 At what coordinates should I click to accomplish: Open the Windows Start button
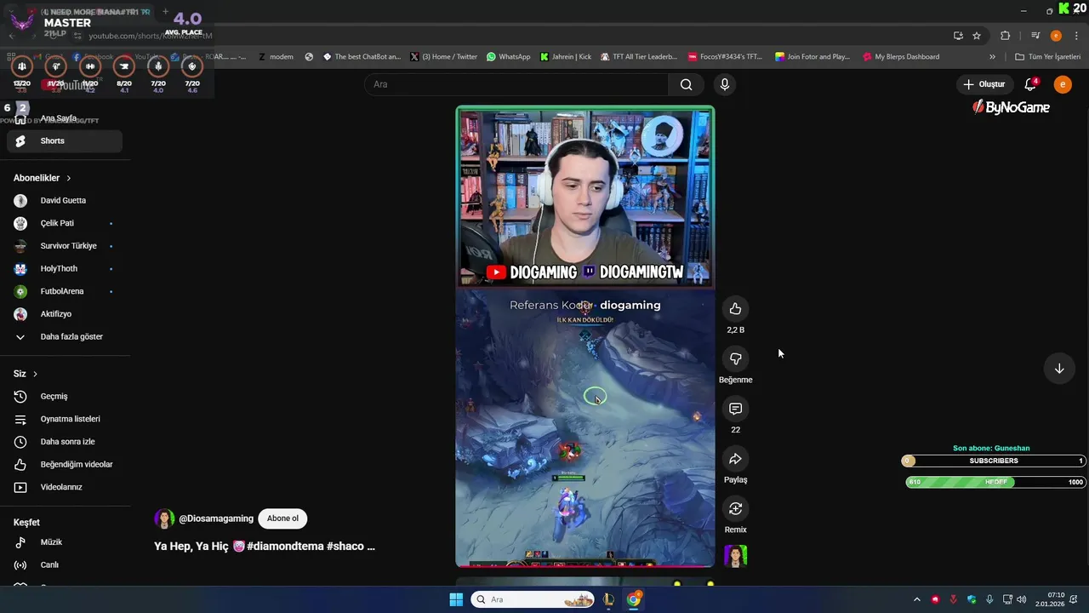456,599
